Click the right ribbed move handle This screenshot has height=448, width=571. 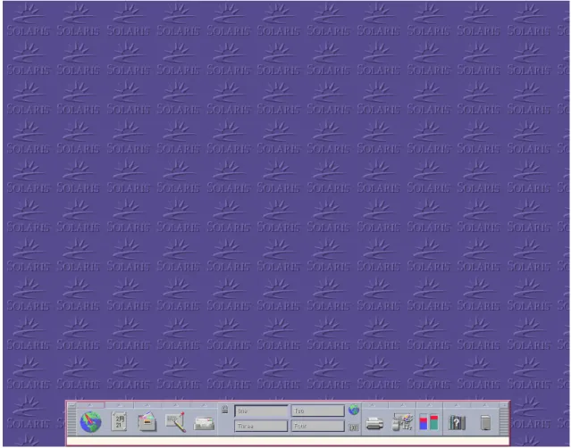(504, 421)
